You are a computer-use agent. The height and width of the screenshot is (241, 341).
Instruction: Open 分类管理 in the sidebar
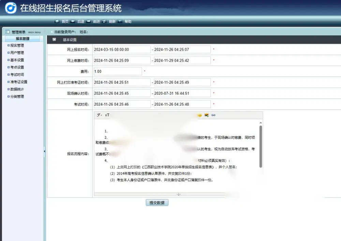tap(17, 96)
